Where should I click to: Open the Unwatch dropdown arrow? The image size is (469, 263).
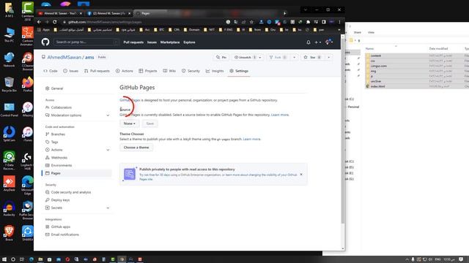click(260, 57)
